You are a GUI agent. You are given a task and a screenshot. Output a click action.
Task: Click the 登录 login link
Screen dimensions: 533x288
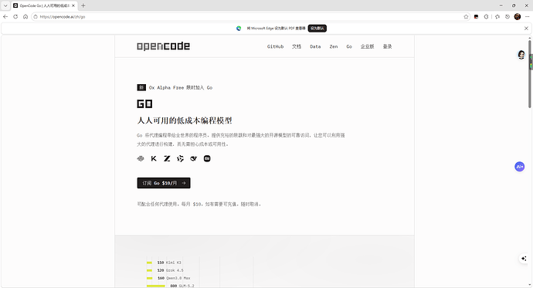387,46
